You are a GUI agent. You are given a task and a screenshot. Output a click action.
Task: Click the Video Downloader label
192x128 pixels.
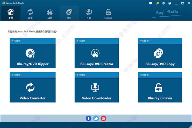[x=97, y=98]
